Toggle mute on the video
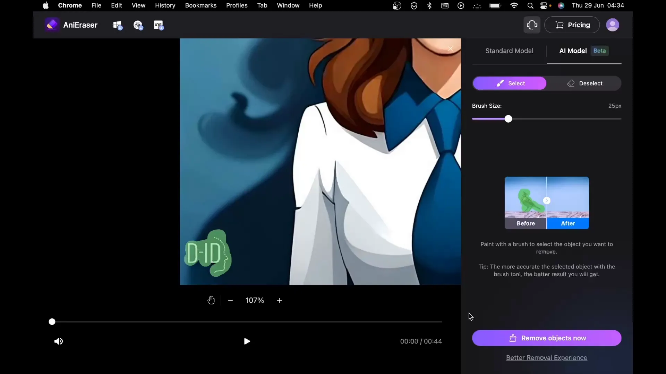 coord(59,341)
